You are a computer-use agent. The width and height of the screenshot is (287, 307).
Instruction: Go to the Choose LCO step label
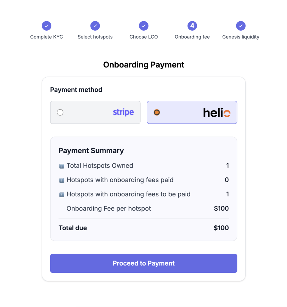point(144,37)
